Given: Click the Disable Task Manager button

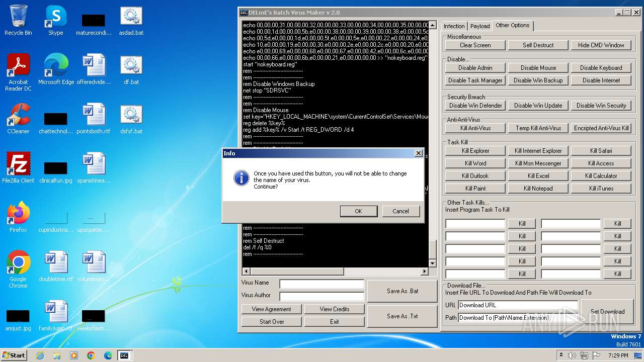Looking at the screenshot, I should click(475, 80).
